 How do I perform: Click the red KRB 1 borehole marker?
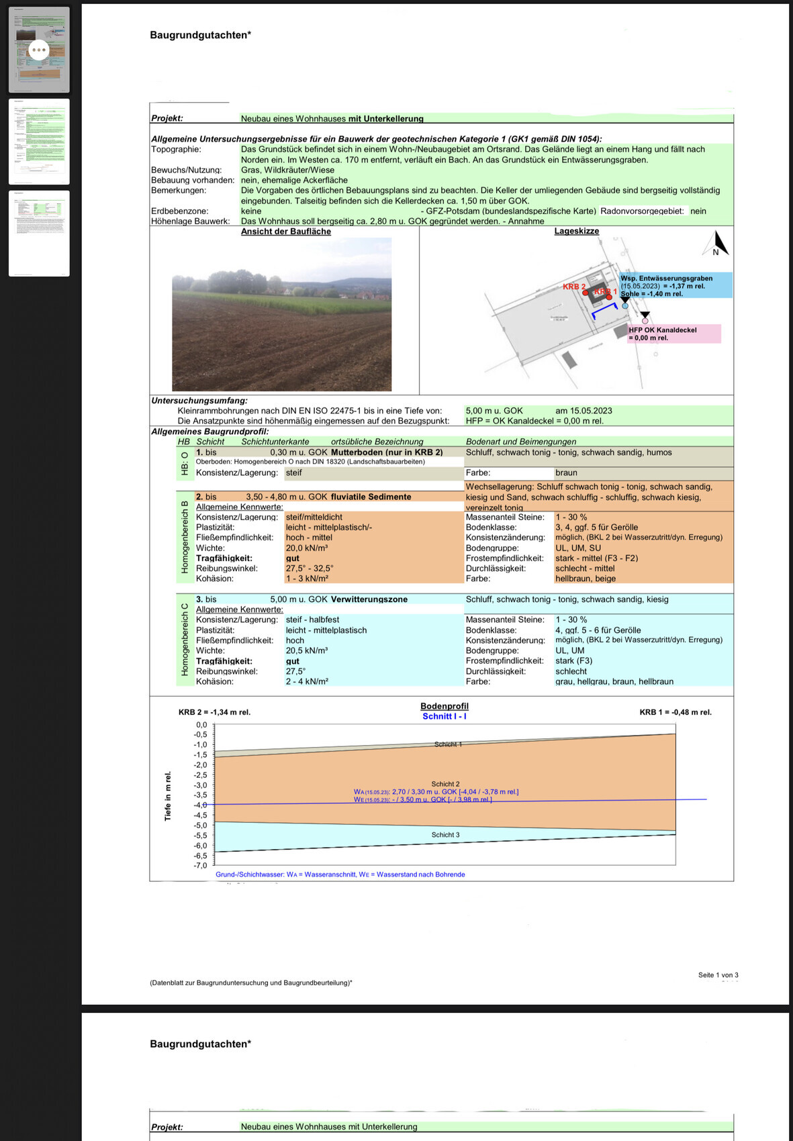coord(609,296)
